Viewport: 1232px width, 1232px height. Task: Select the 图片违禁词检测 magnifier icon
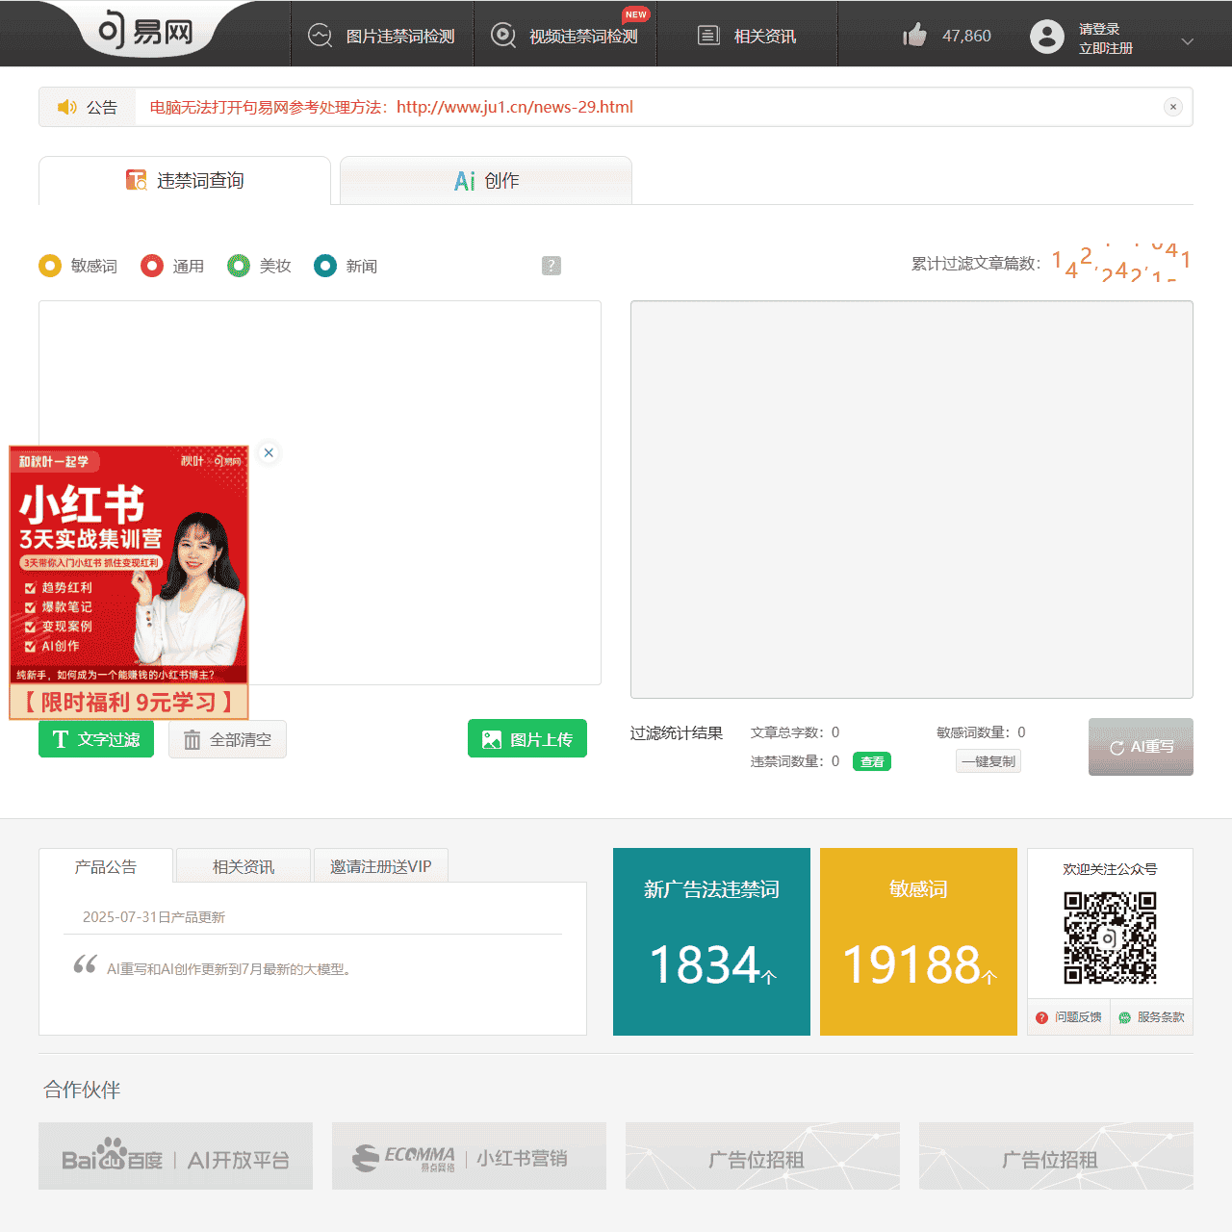[320, 35]
